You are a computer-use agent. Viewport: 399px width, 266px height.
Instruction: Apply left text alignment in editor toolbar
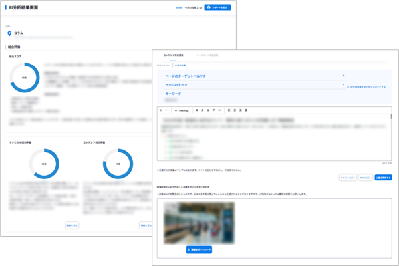[229, 110]
